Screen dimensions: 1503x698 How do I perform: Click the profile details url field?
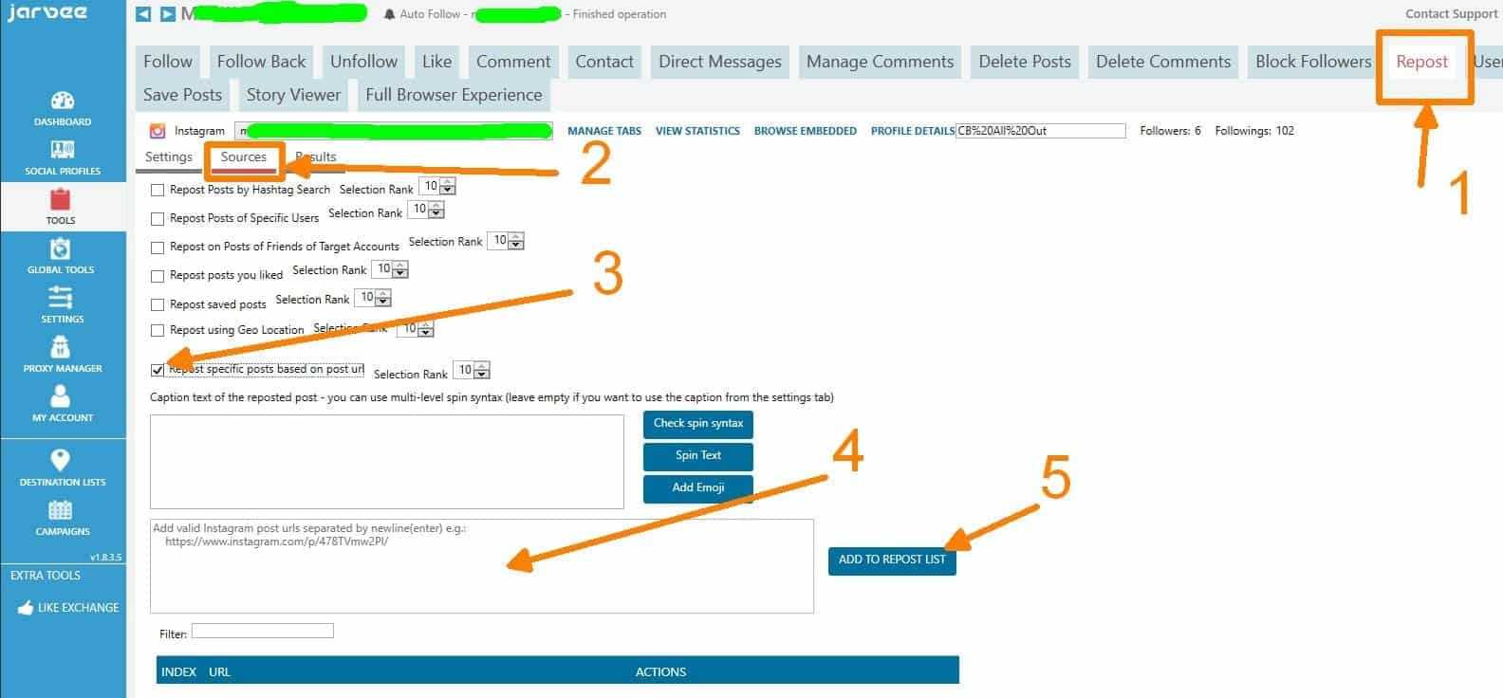tap(1041, 131)
